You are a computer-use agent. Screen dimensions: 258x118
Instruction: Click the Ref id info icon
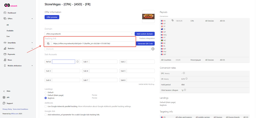coord(78,62)
